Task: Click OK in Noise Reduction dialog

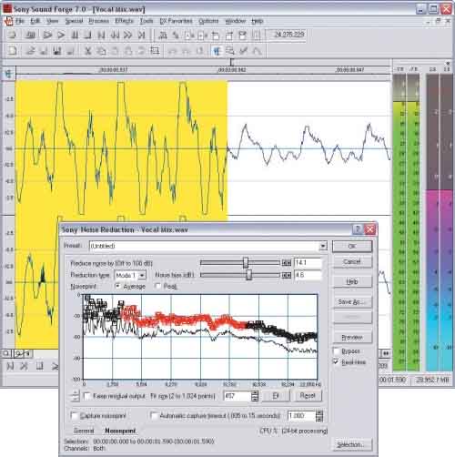Action: click(x=352, y=246)
